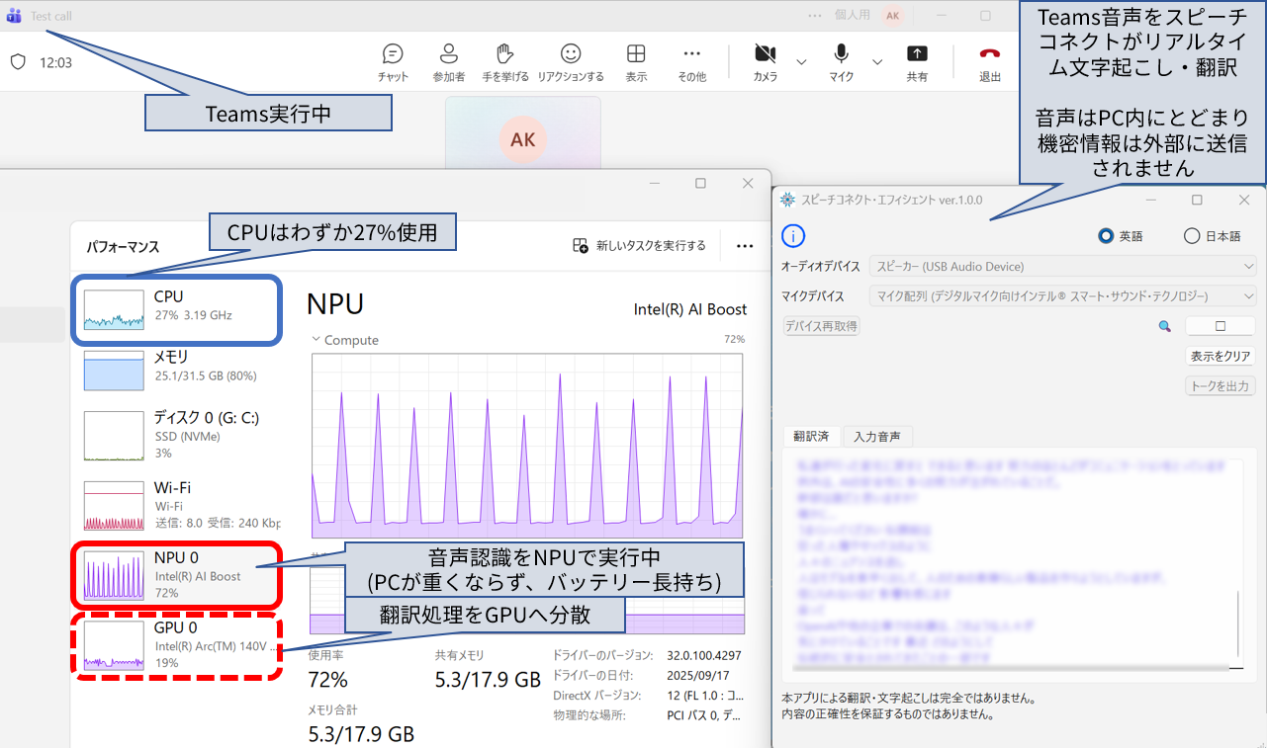
Task: Click the その他 more options icon
Action: tap(691, 61)
